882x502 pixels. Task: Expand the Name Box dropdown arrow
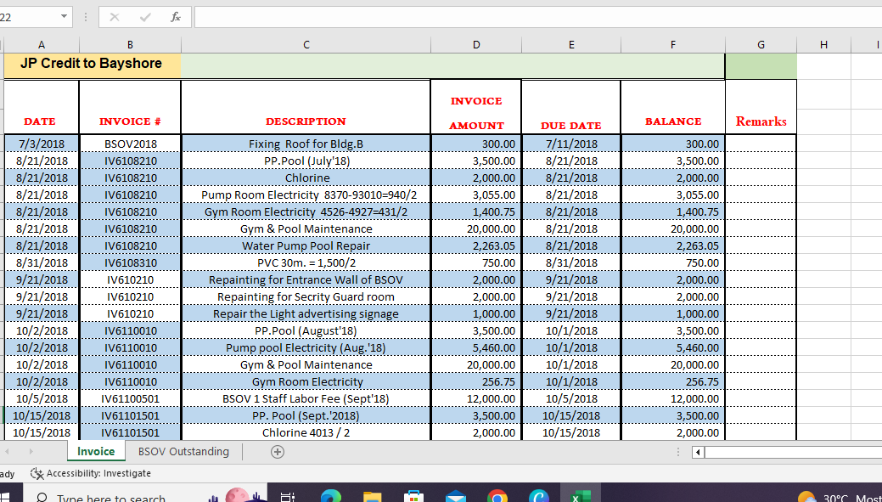point(65,17)
